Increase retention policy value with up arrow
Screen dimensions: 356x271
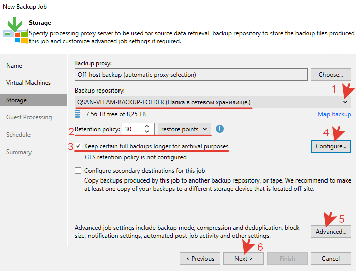[147, 126]
